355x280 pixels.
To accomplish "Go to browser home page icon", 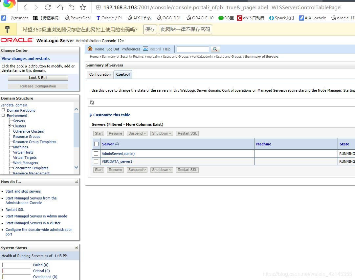I will [60, 8].
